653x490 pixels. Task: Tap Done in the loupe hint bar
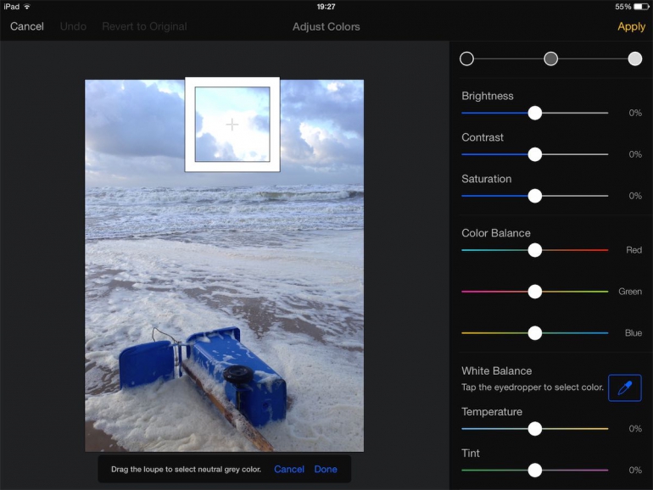(x=326, y=469)
